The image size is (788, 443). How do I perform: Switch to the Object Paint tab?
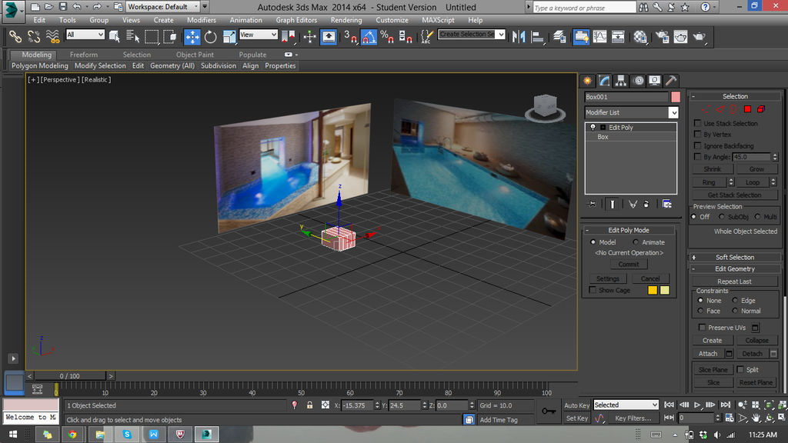(195, 55)
